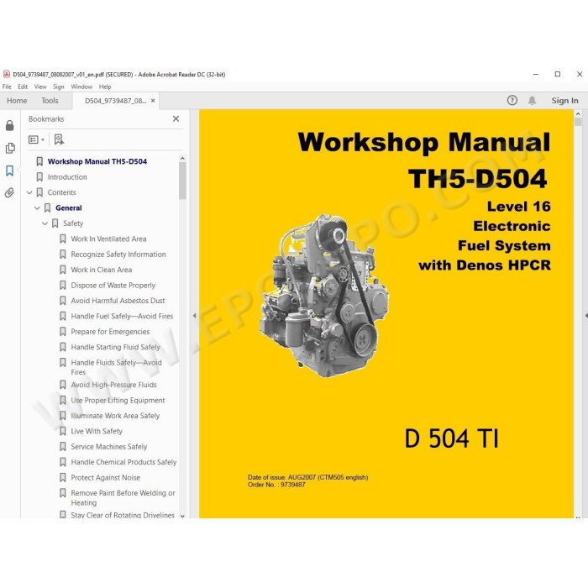Viewport: 588px width, 588px height.
Task: Go to Work in Clean Area bookmark
Action: [102, 270]
